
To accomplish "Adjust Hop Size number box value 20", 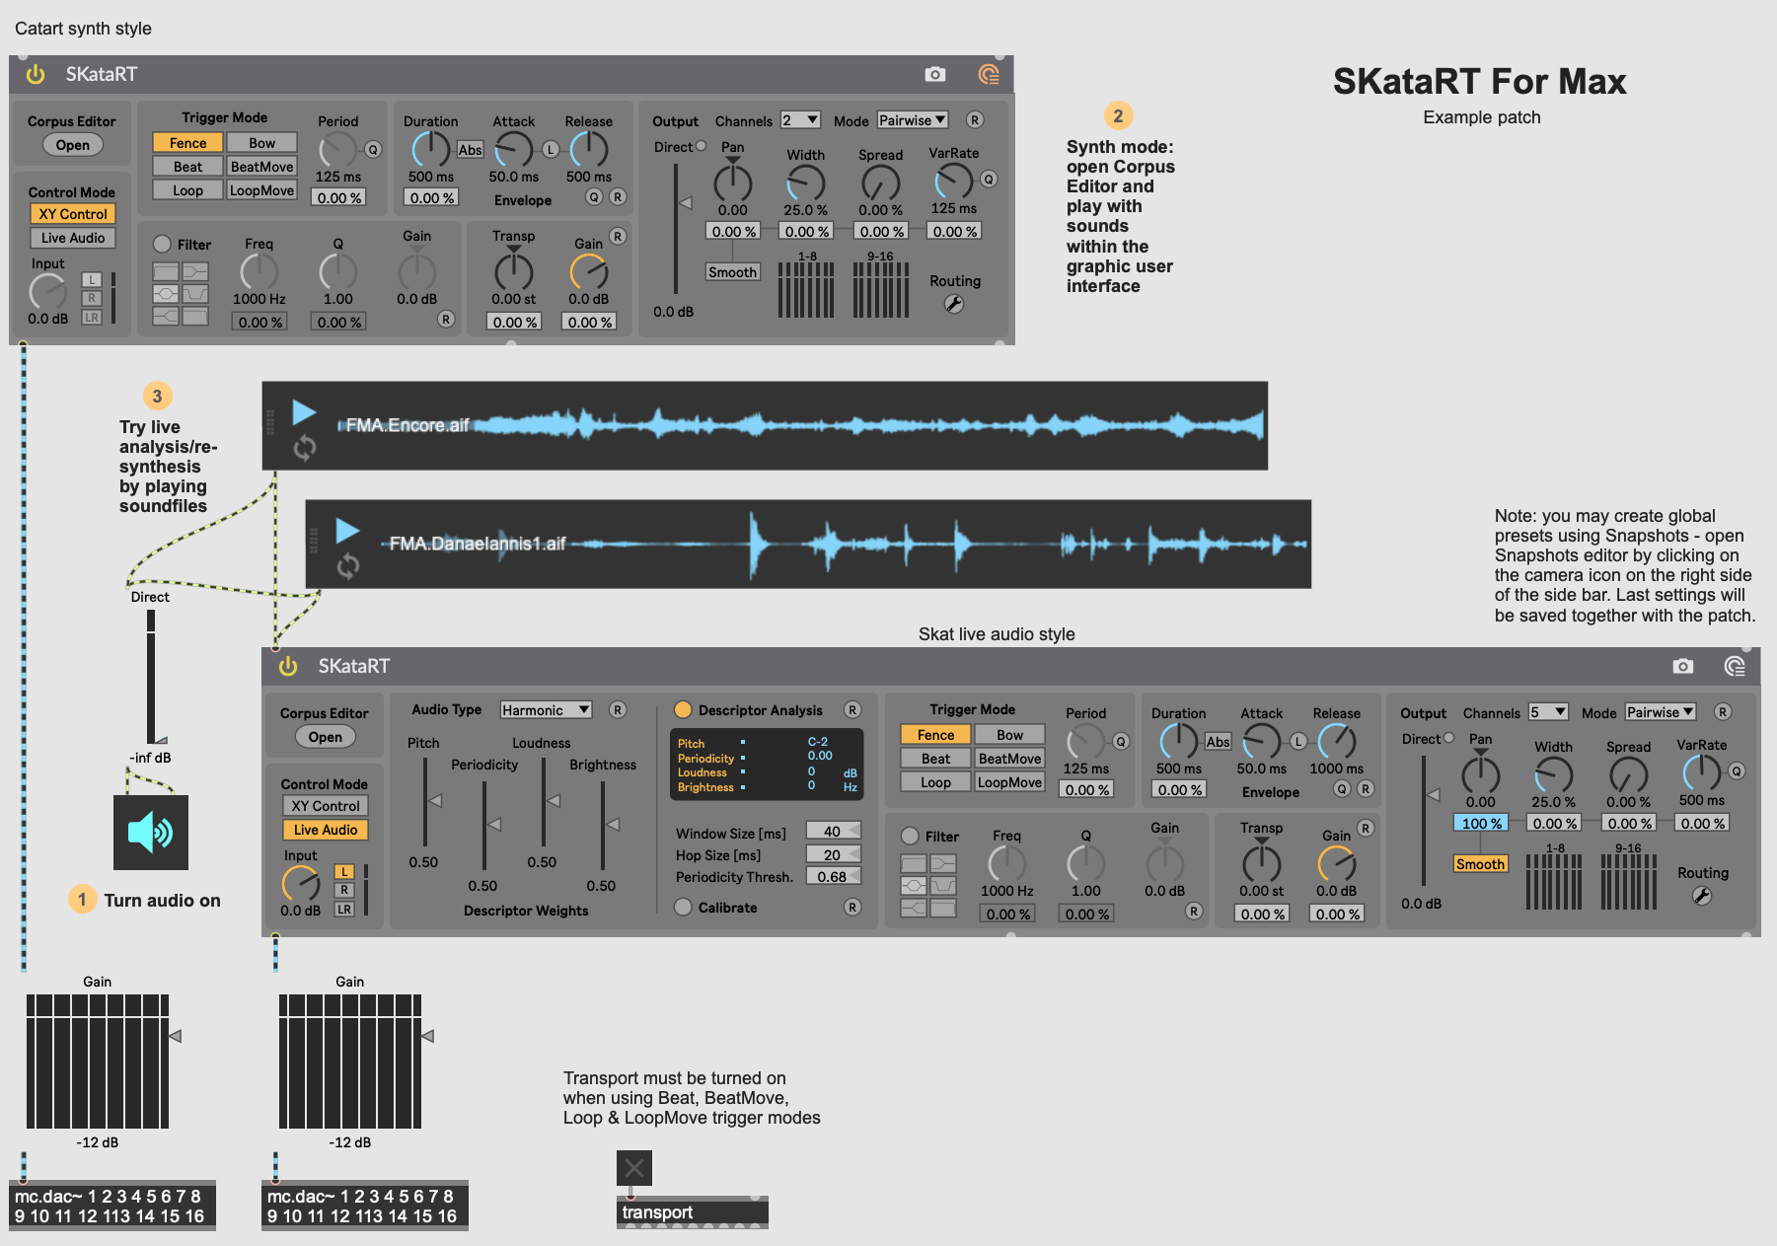I will (834, 854).
